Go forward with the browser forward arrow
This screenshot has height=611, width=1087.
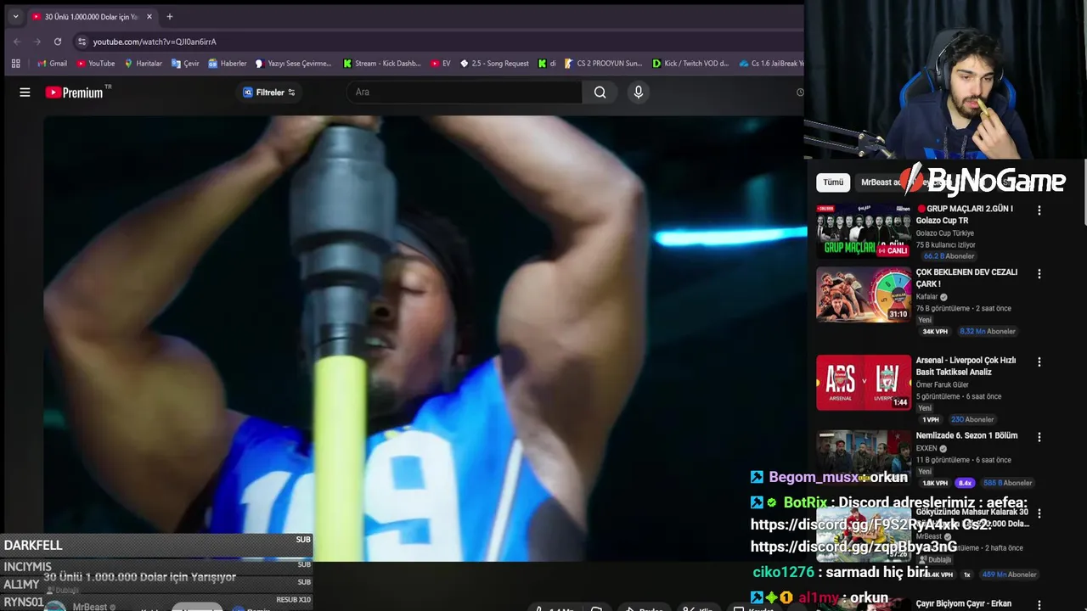[37, 42]
